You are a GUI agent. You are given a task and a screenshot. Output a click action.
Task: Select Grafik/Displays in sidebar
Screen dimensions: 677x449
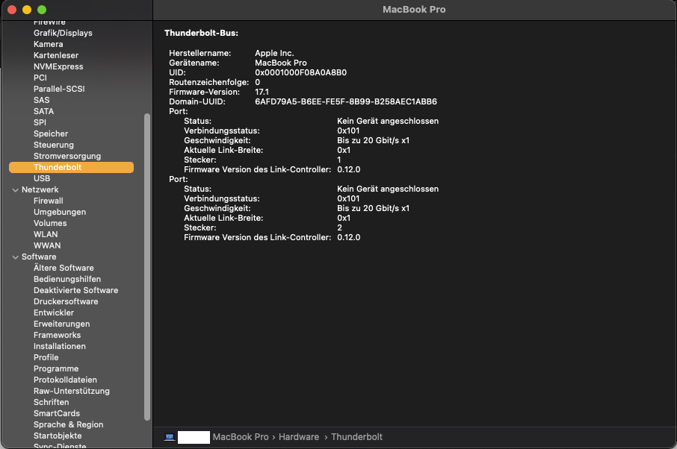63,33
